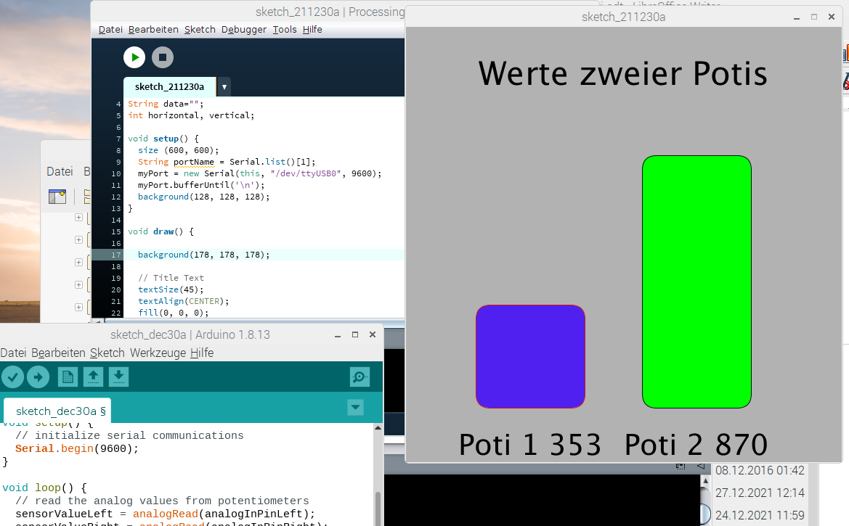Viewport: 849px width, 526px height.
Task: Expand the second file manager tree node
Action: (78, 240)
